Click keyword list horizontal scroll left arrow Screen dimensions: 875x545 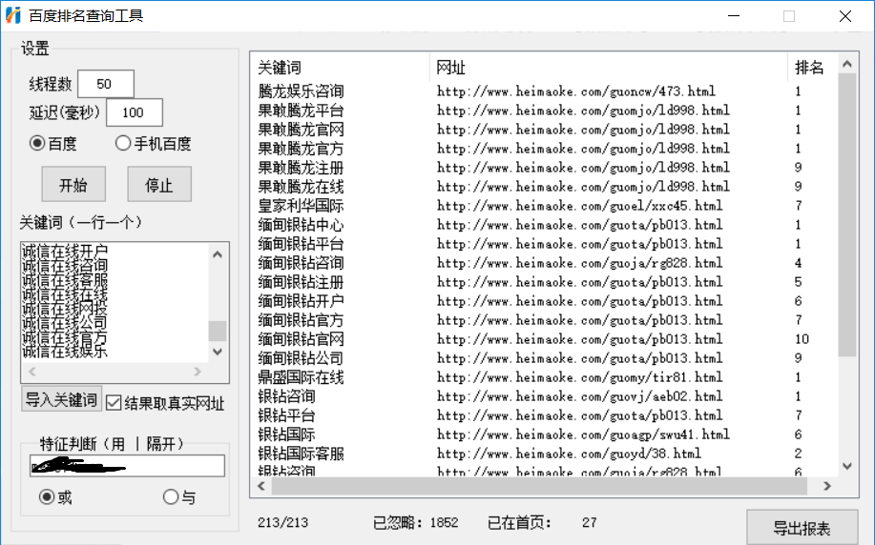pos(31,372)
